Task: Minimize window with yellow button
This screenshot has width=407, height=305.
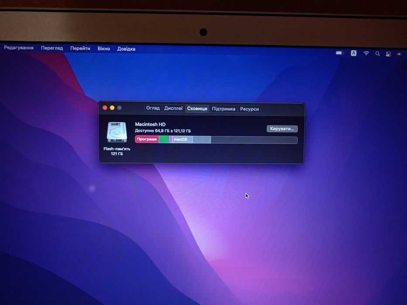Action: point(112,108)
